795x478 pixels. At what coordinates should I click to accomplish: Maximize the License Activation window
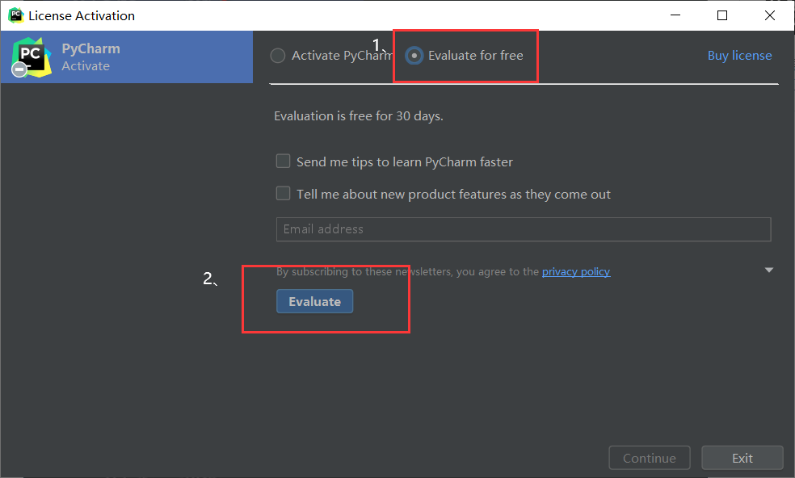coord(722,15)
